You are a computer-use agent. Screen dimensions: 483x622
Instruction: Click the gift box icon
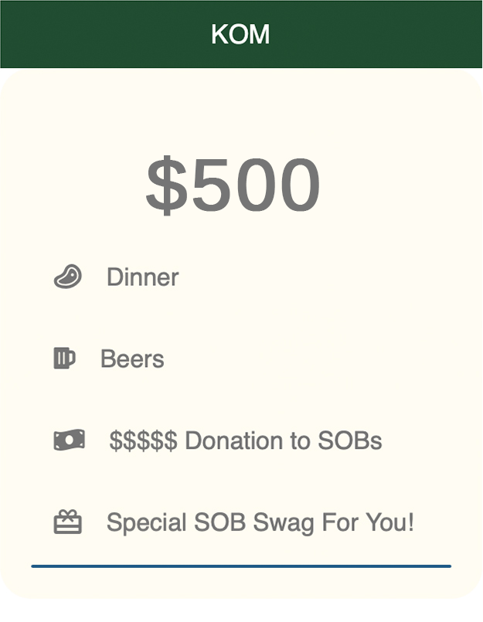pos(67,522)
